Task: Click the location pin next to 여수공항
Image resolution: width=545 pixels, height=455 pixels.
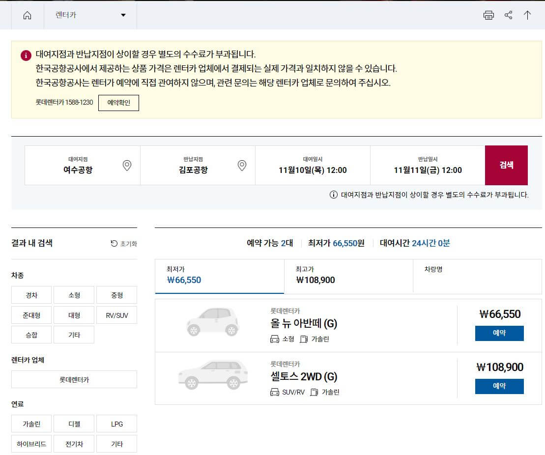Action: (x=126, y=166)
